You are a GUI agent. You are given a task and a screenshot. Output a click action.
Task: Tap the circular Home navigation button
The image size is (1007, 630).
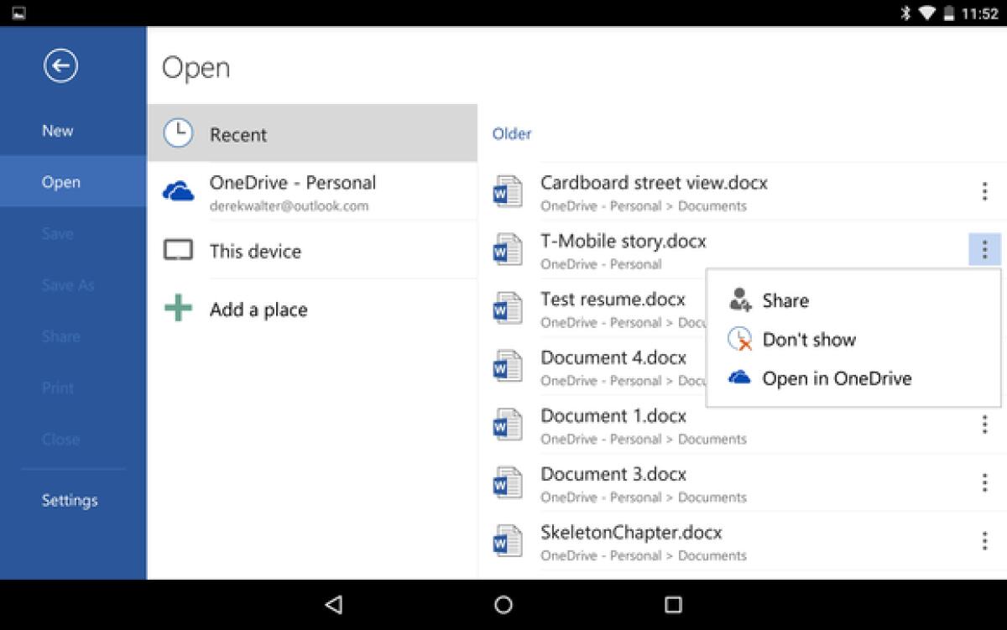[x=503, y=604]
